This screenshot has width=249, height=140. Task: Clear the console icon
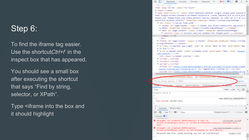point(160,112)
